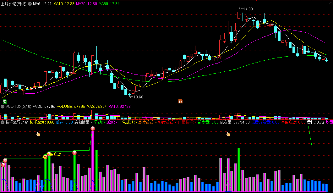333x193 pixels.
Task: Click the 低迷: 0.60 readout
Action: click(x=64, y=122)
